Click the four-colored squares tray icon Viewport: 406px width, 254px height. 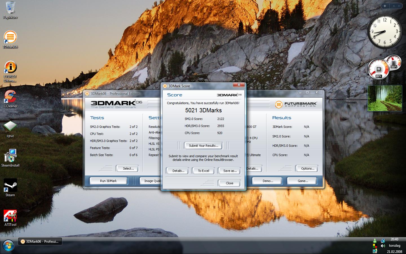[375, 246]
